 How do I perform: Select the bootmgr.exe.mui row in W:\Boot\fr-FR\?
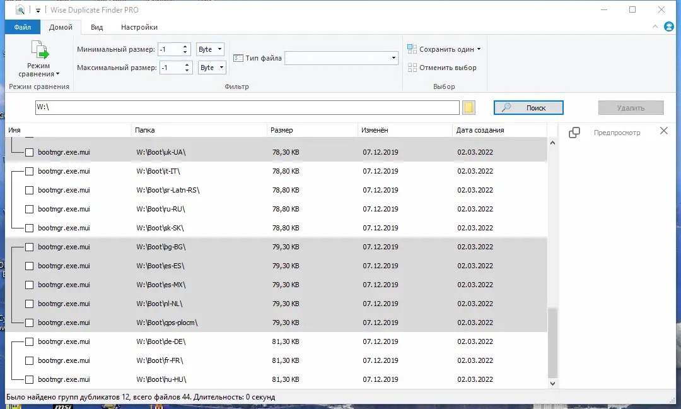pos(276,360)
